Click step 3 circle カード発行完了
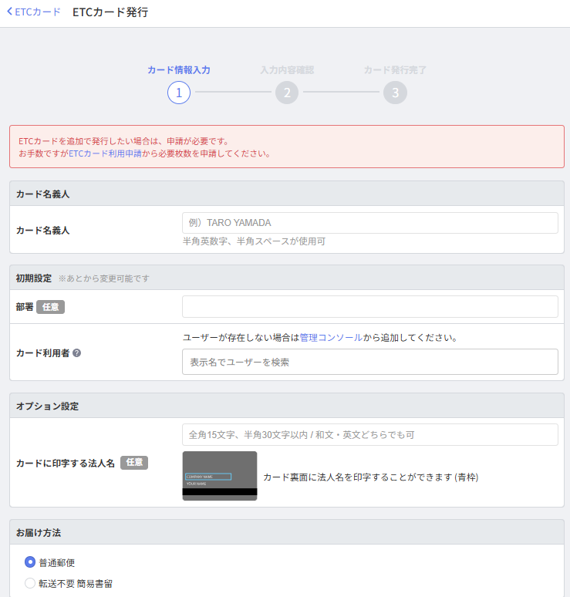This screenshot has height=597, width=570. tap(395, 93)
